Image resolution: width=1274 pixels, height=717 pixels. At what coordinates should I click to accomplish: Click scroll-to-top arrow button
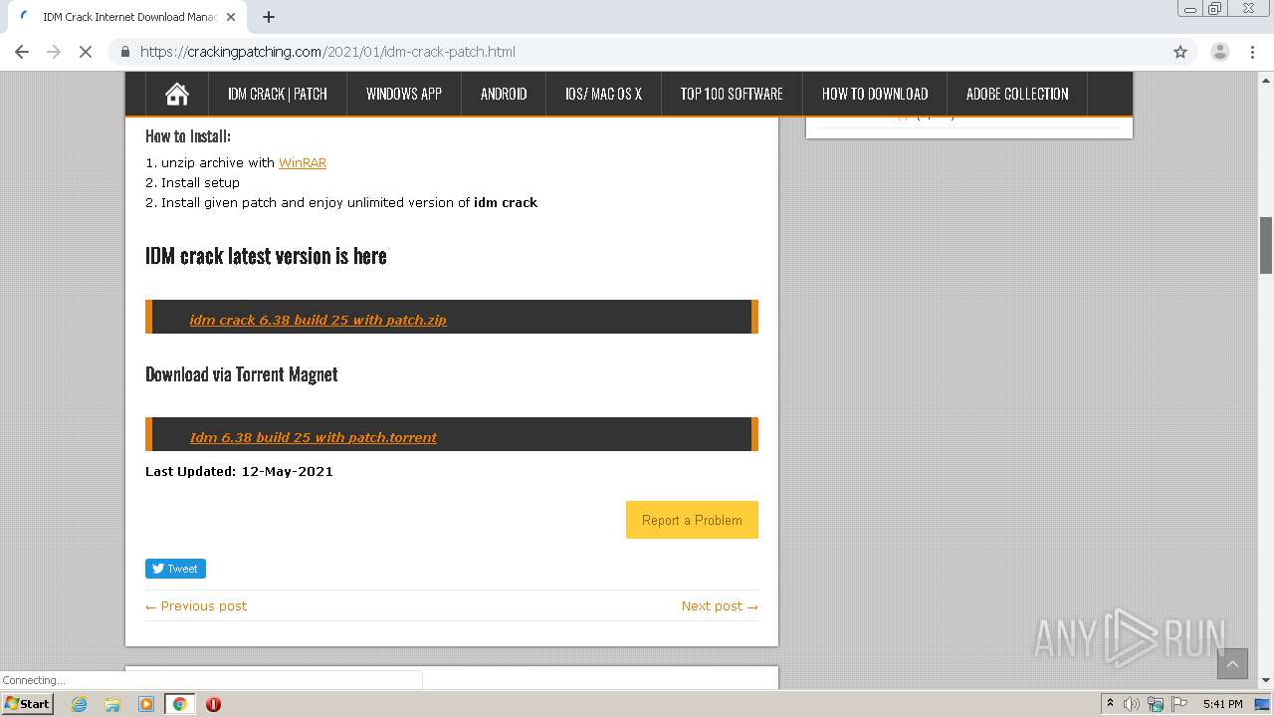1232,663
